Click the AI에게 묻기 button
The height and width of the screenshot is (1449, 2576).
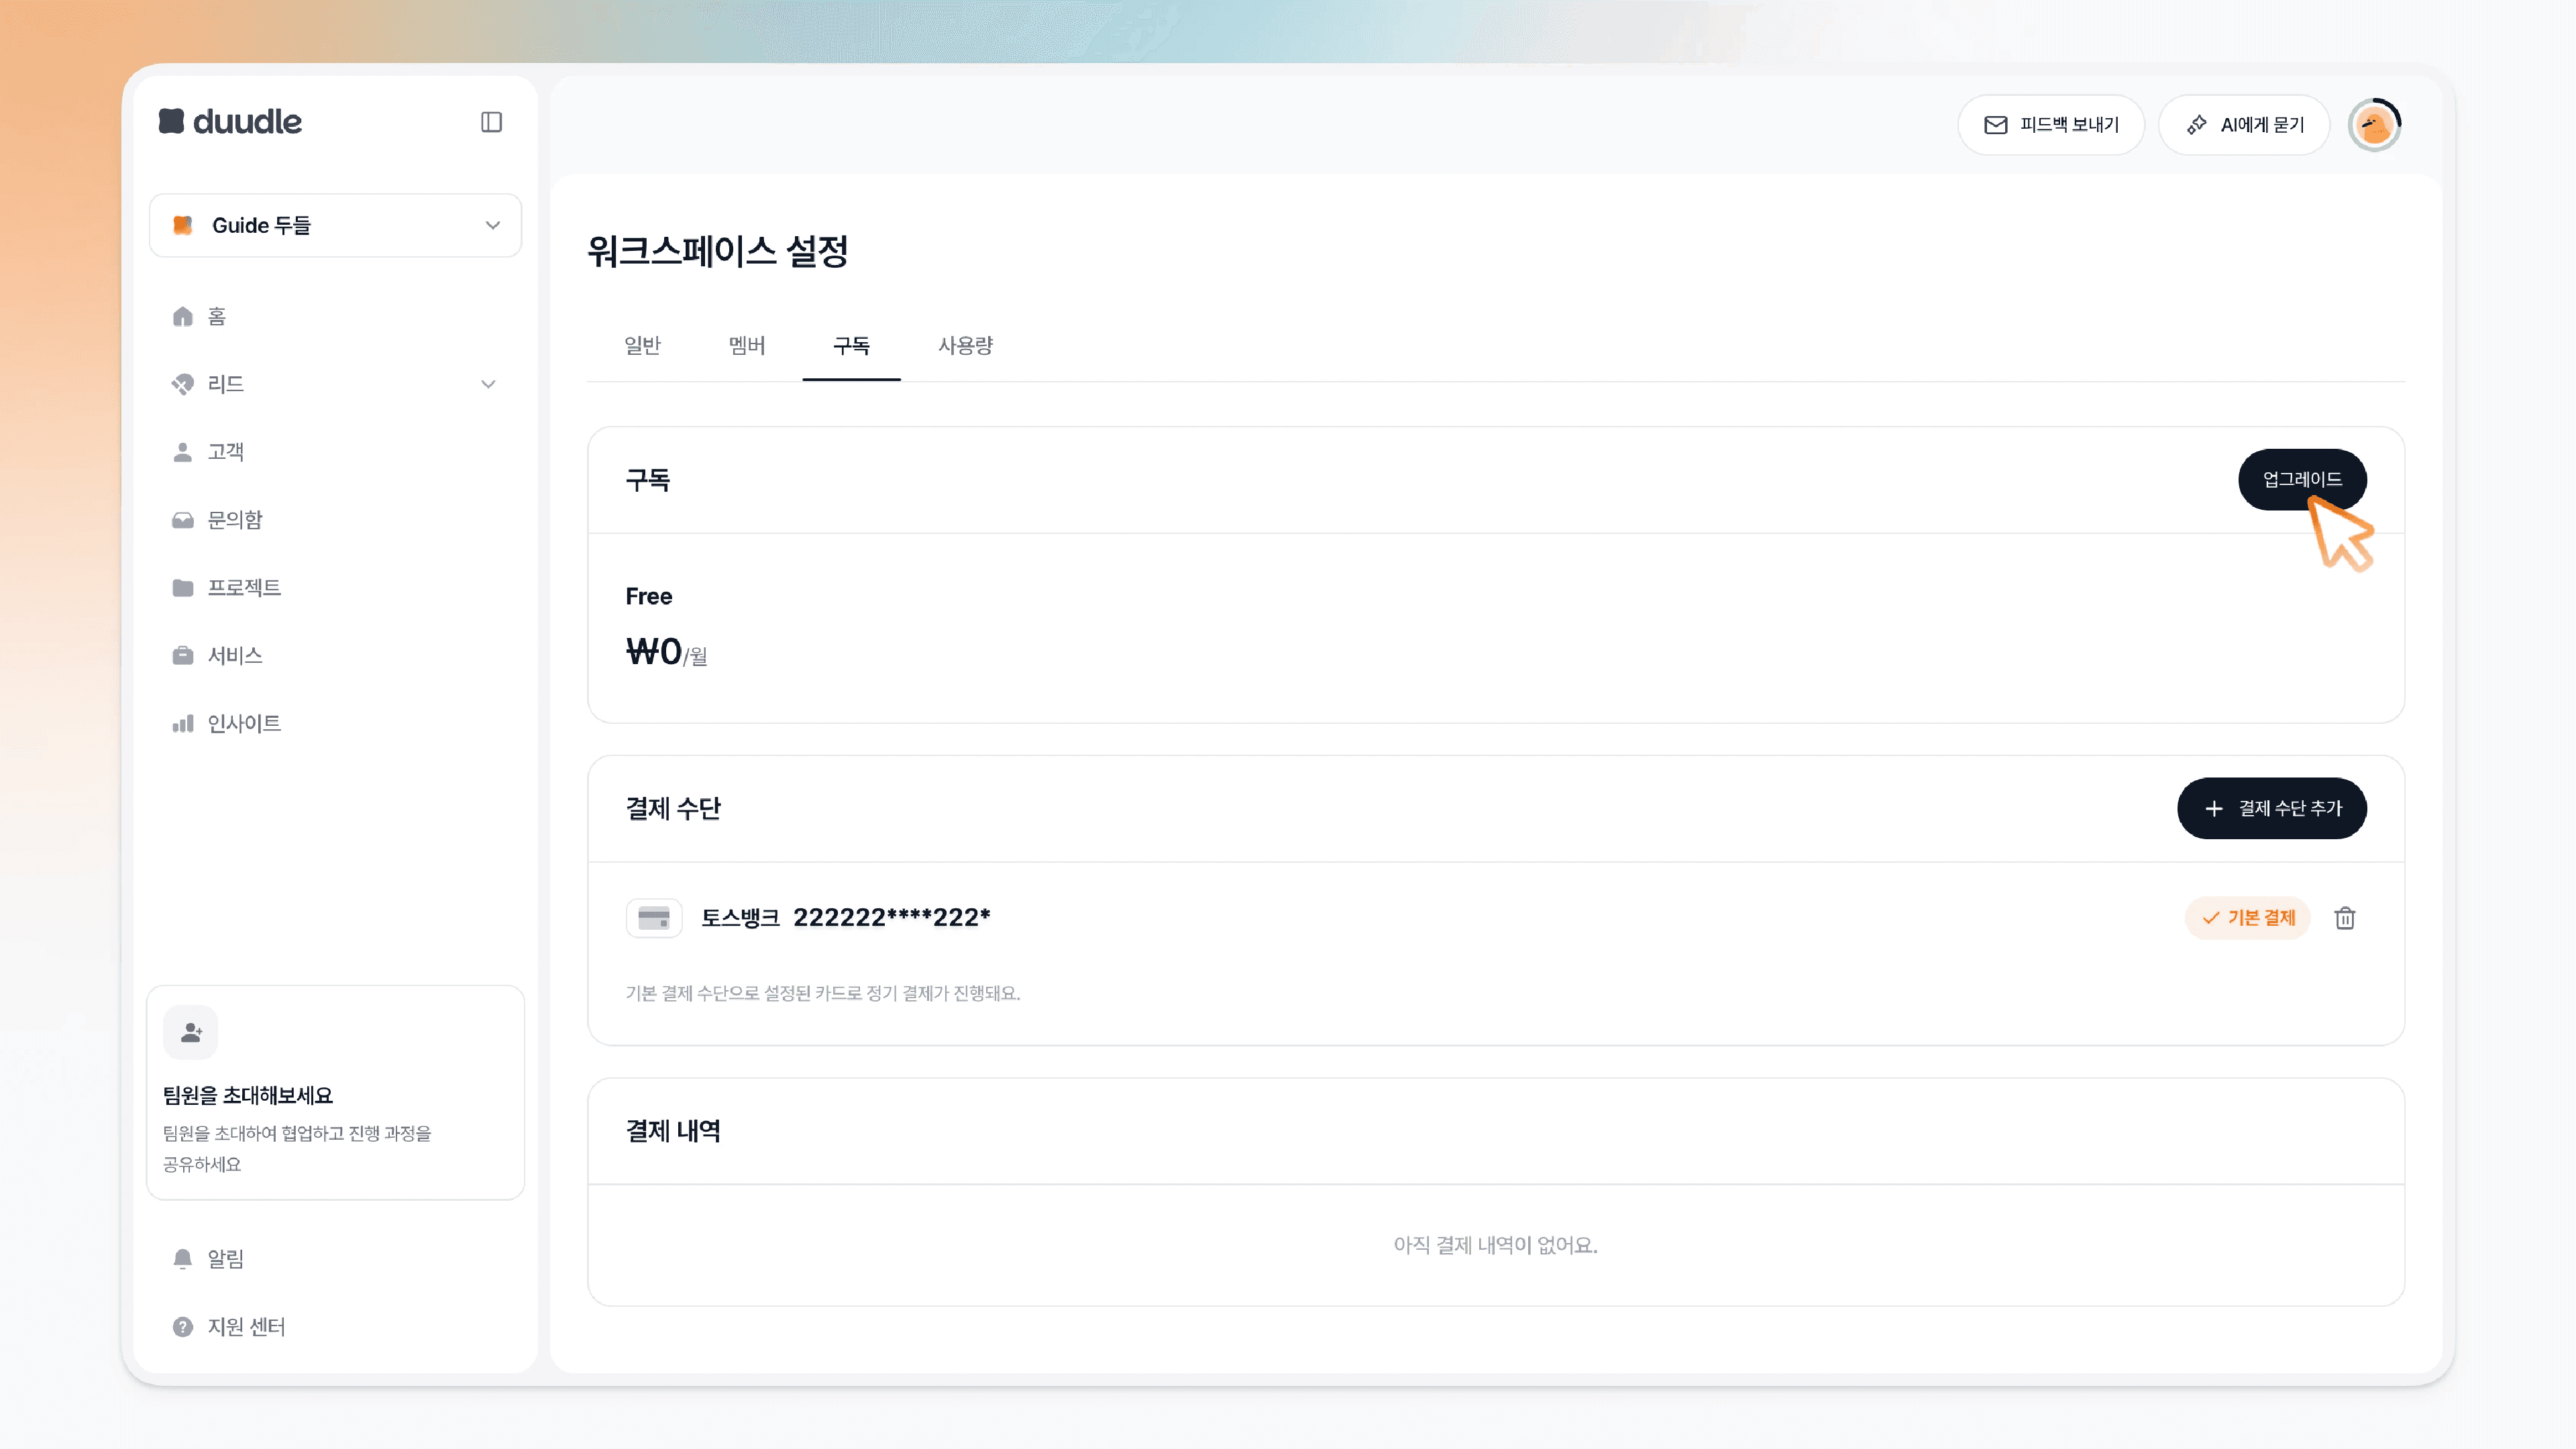click(2244, 125)
